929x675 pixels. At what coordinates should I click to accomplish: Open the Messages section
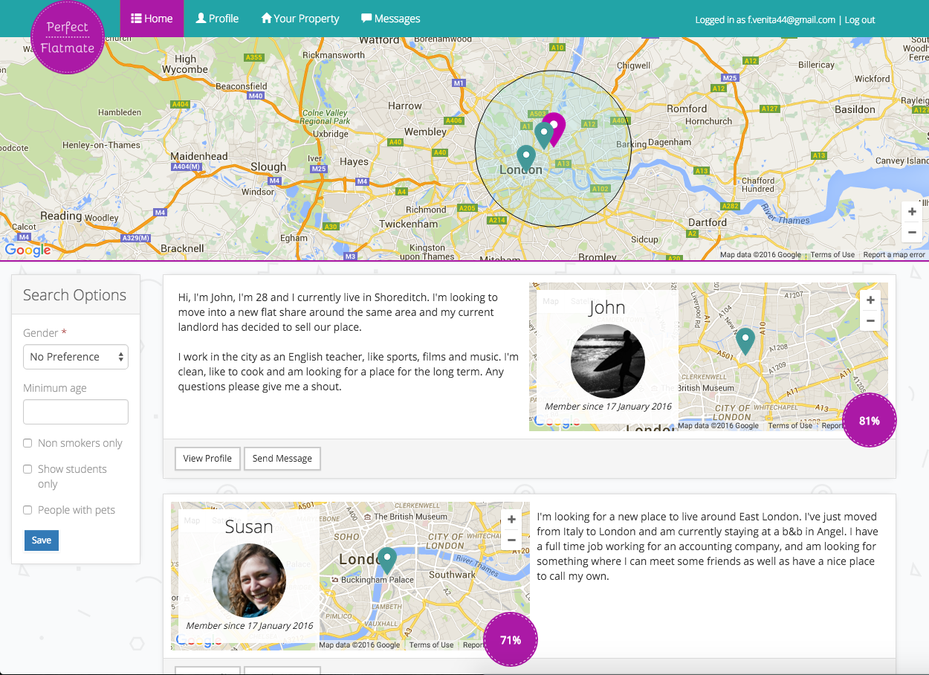(390, 19)
